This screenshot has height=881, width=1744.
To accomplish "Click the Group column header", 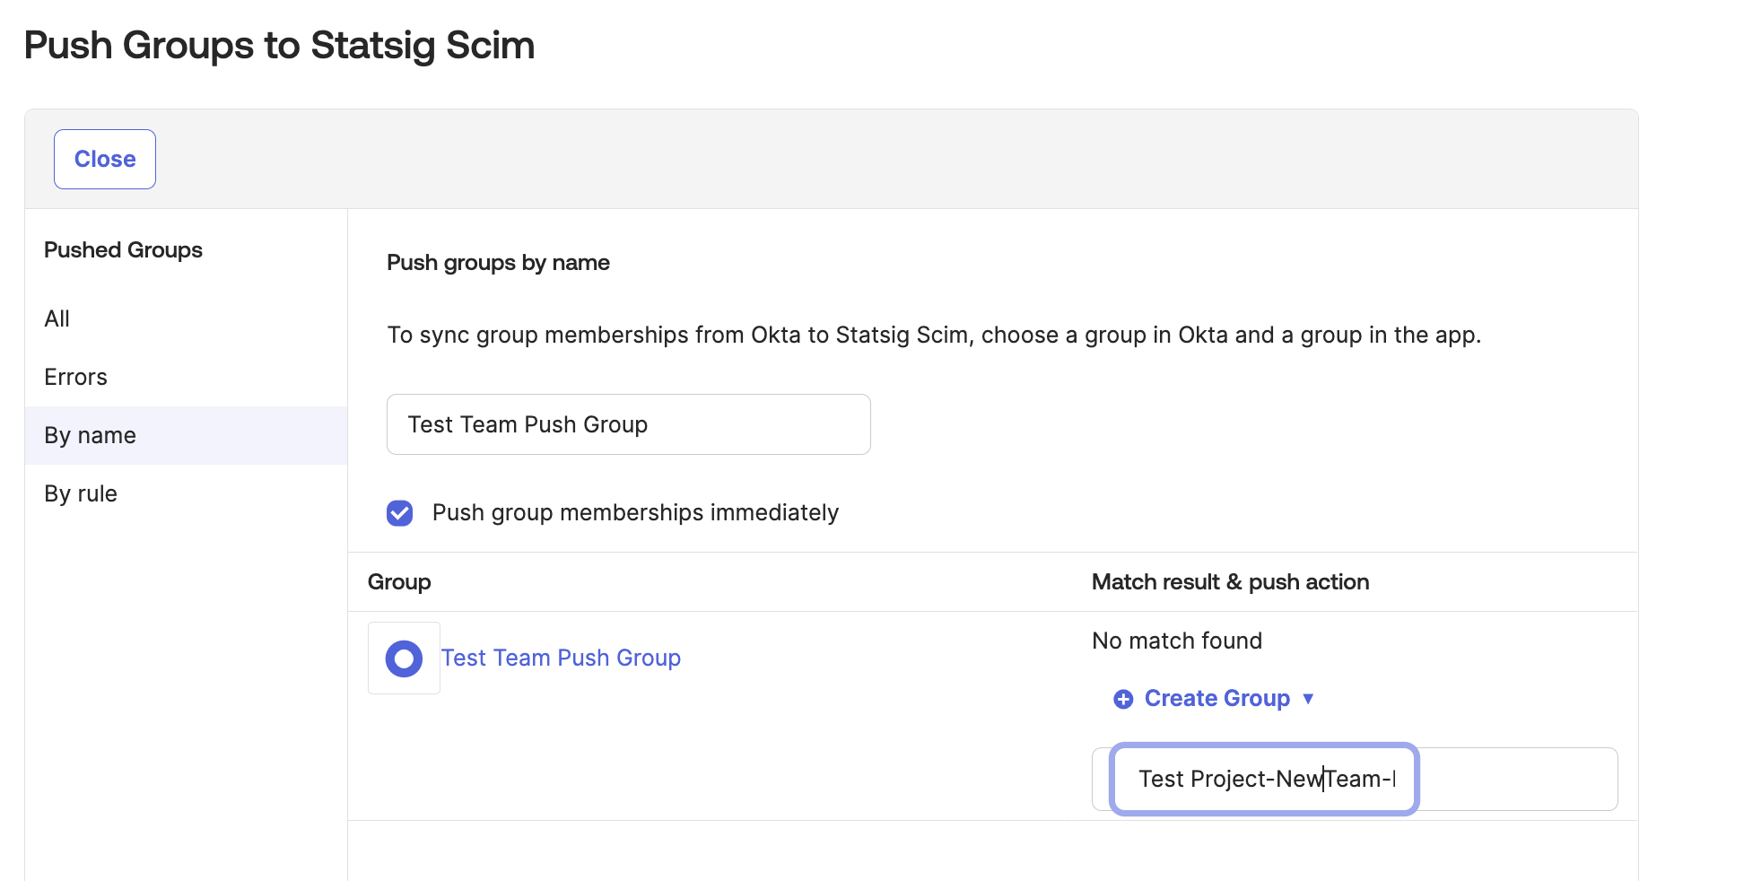I will (x=399, y=581).
